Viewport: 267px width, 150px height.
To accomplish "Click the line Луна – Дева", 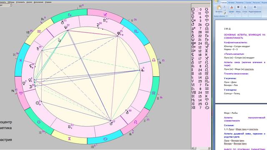I will coord(230,82).
